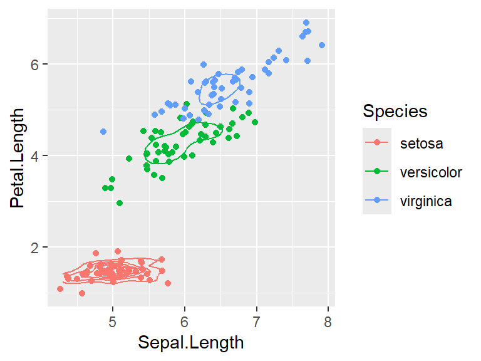Select the "versicolor" legend label text
Screen dimensions: 481x361
(431, 172)
